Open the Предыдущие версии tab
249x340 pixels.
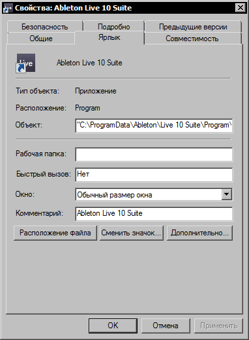coord(193,27)
